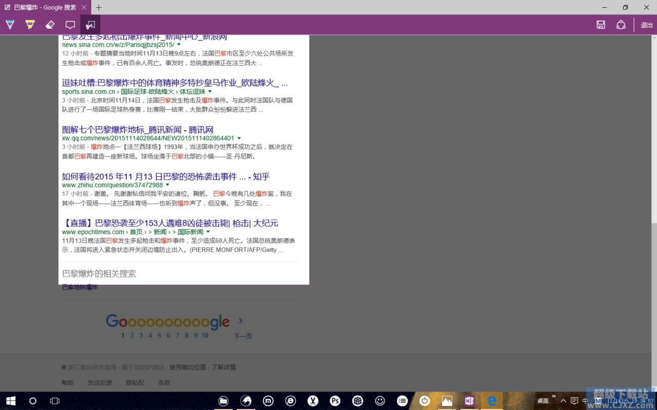Switch to the 巴黎爆炸 - Google 搜索 tab
657x410 pixels.
(x=44, y=7)
